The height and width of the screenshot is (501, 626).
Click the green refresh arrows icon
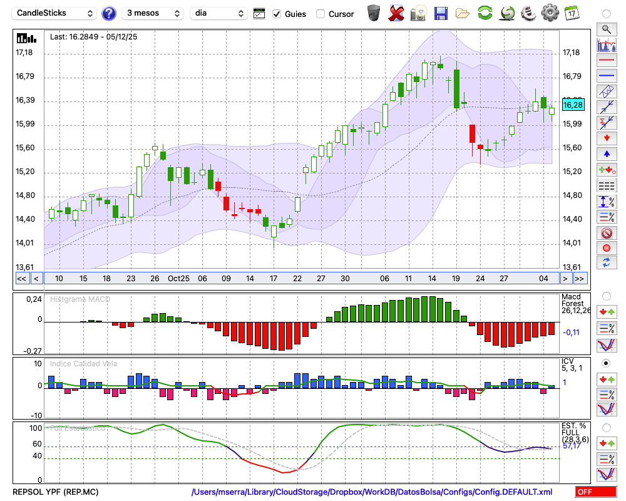[x=485, y=13]
